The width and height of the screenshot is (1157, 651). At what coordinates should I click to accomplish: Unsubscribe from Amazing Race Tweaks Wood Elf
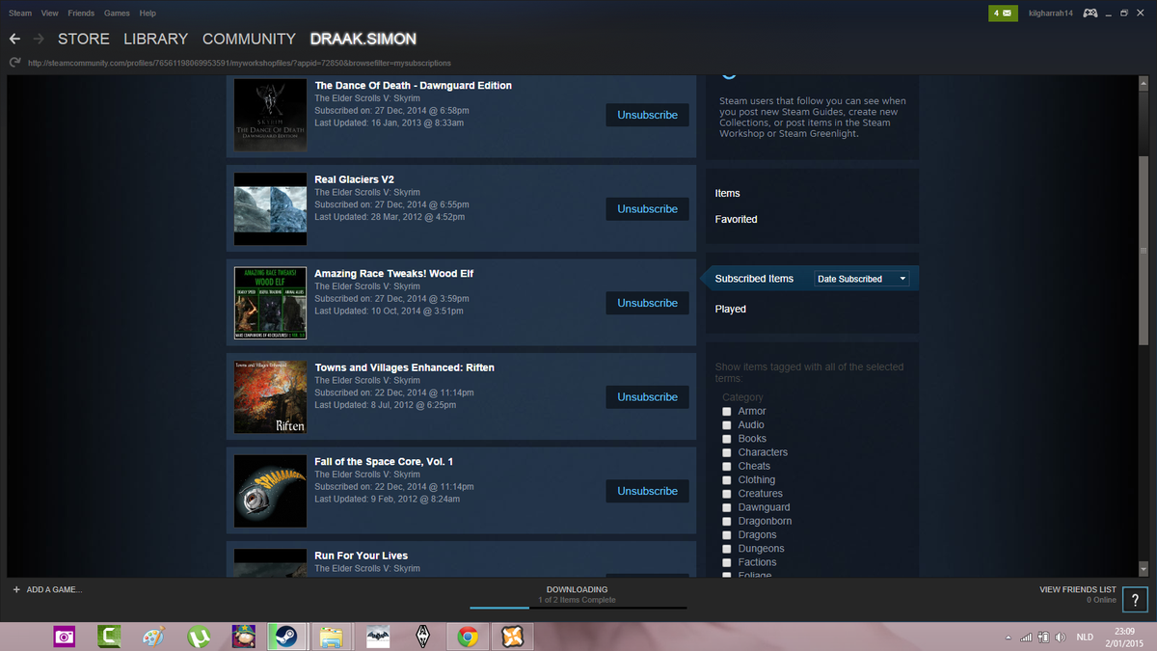pyautogui.click(x=648, y=303)
